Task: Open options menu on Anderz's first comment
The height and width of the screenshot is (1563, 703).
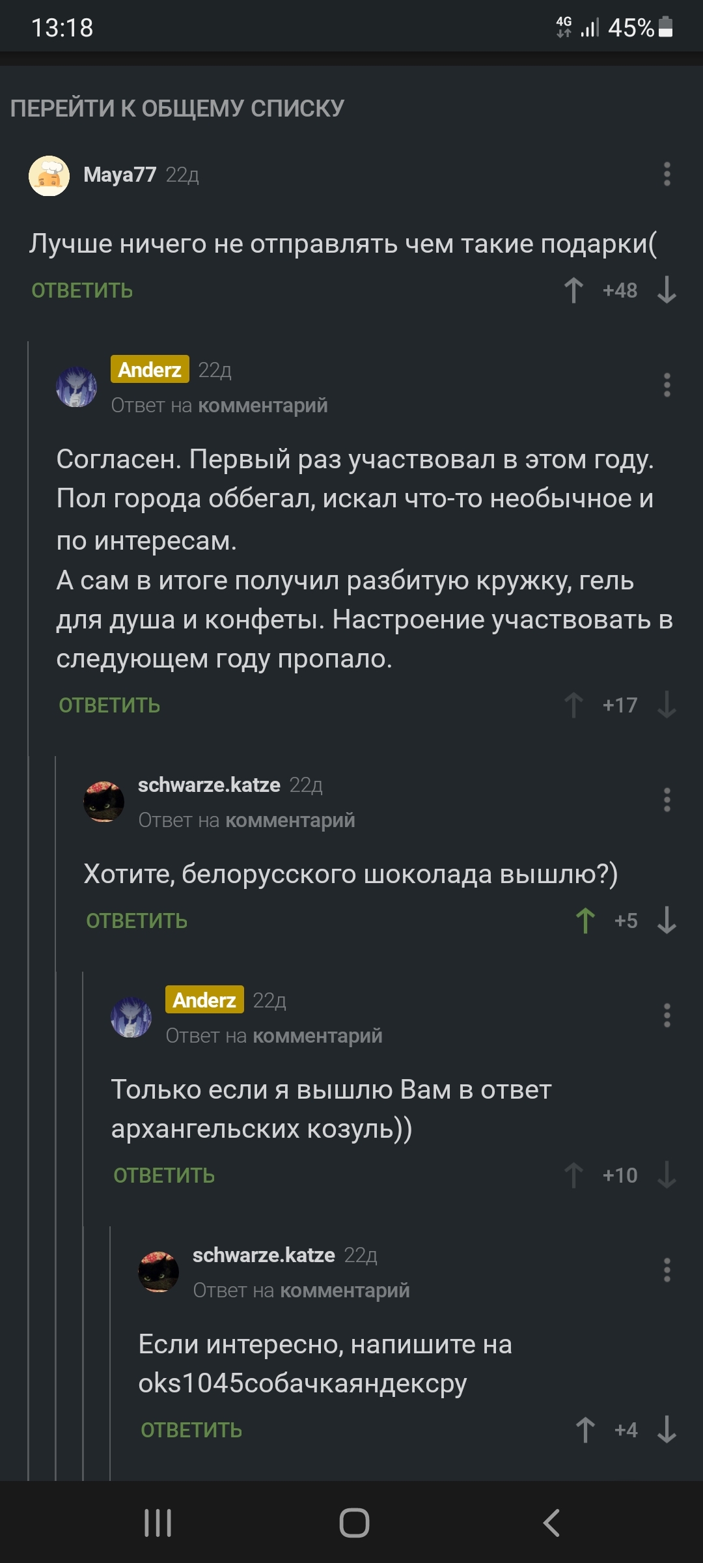Action: coord(667,386)
